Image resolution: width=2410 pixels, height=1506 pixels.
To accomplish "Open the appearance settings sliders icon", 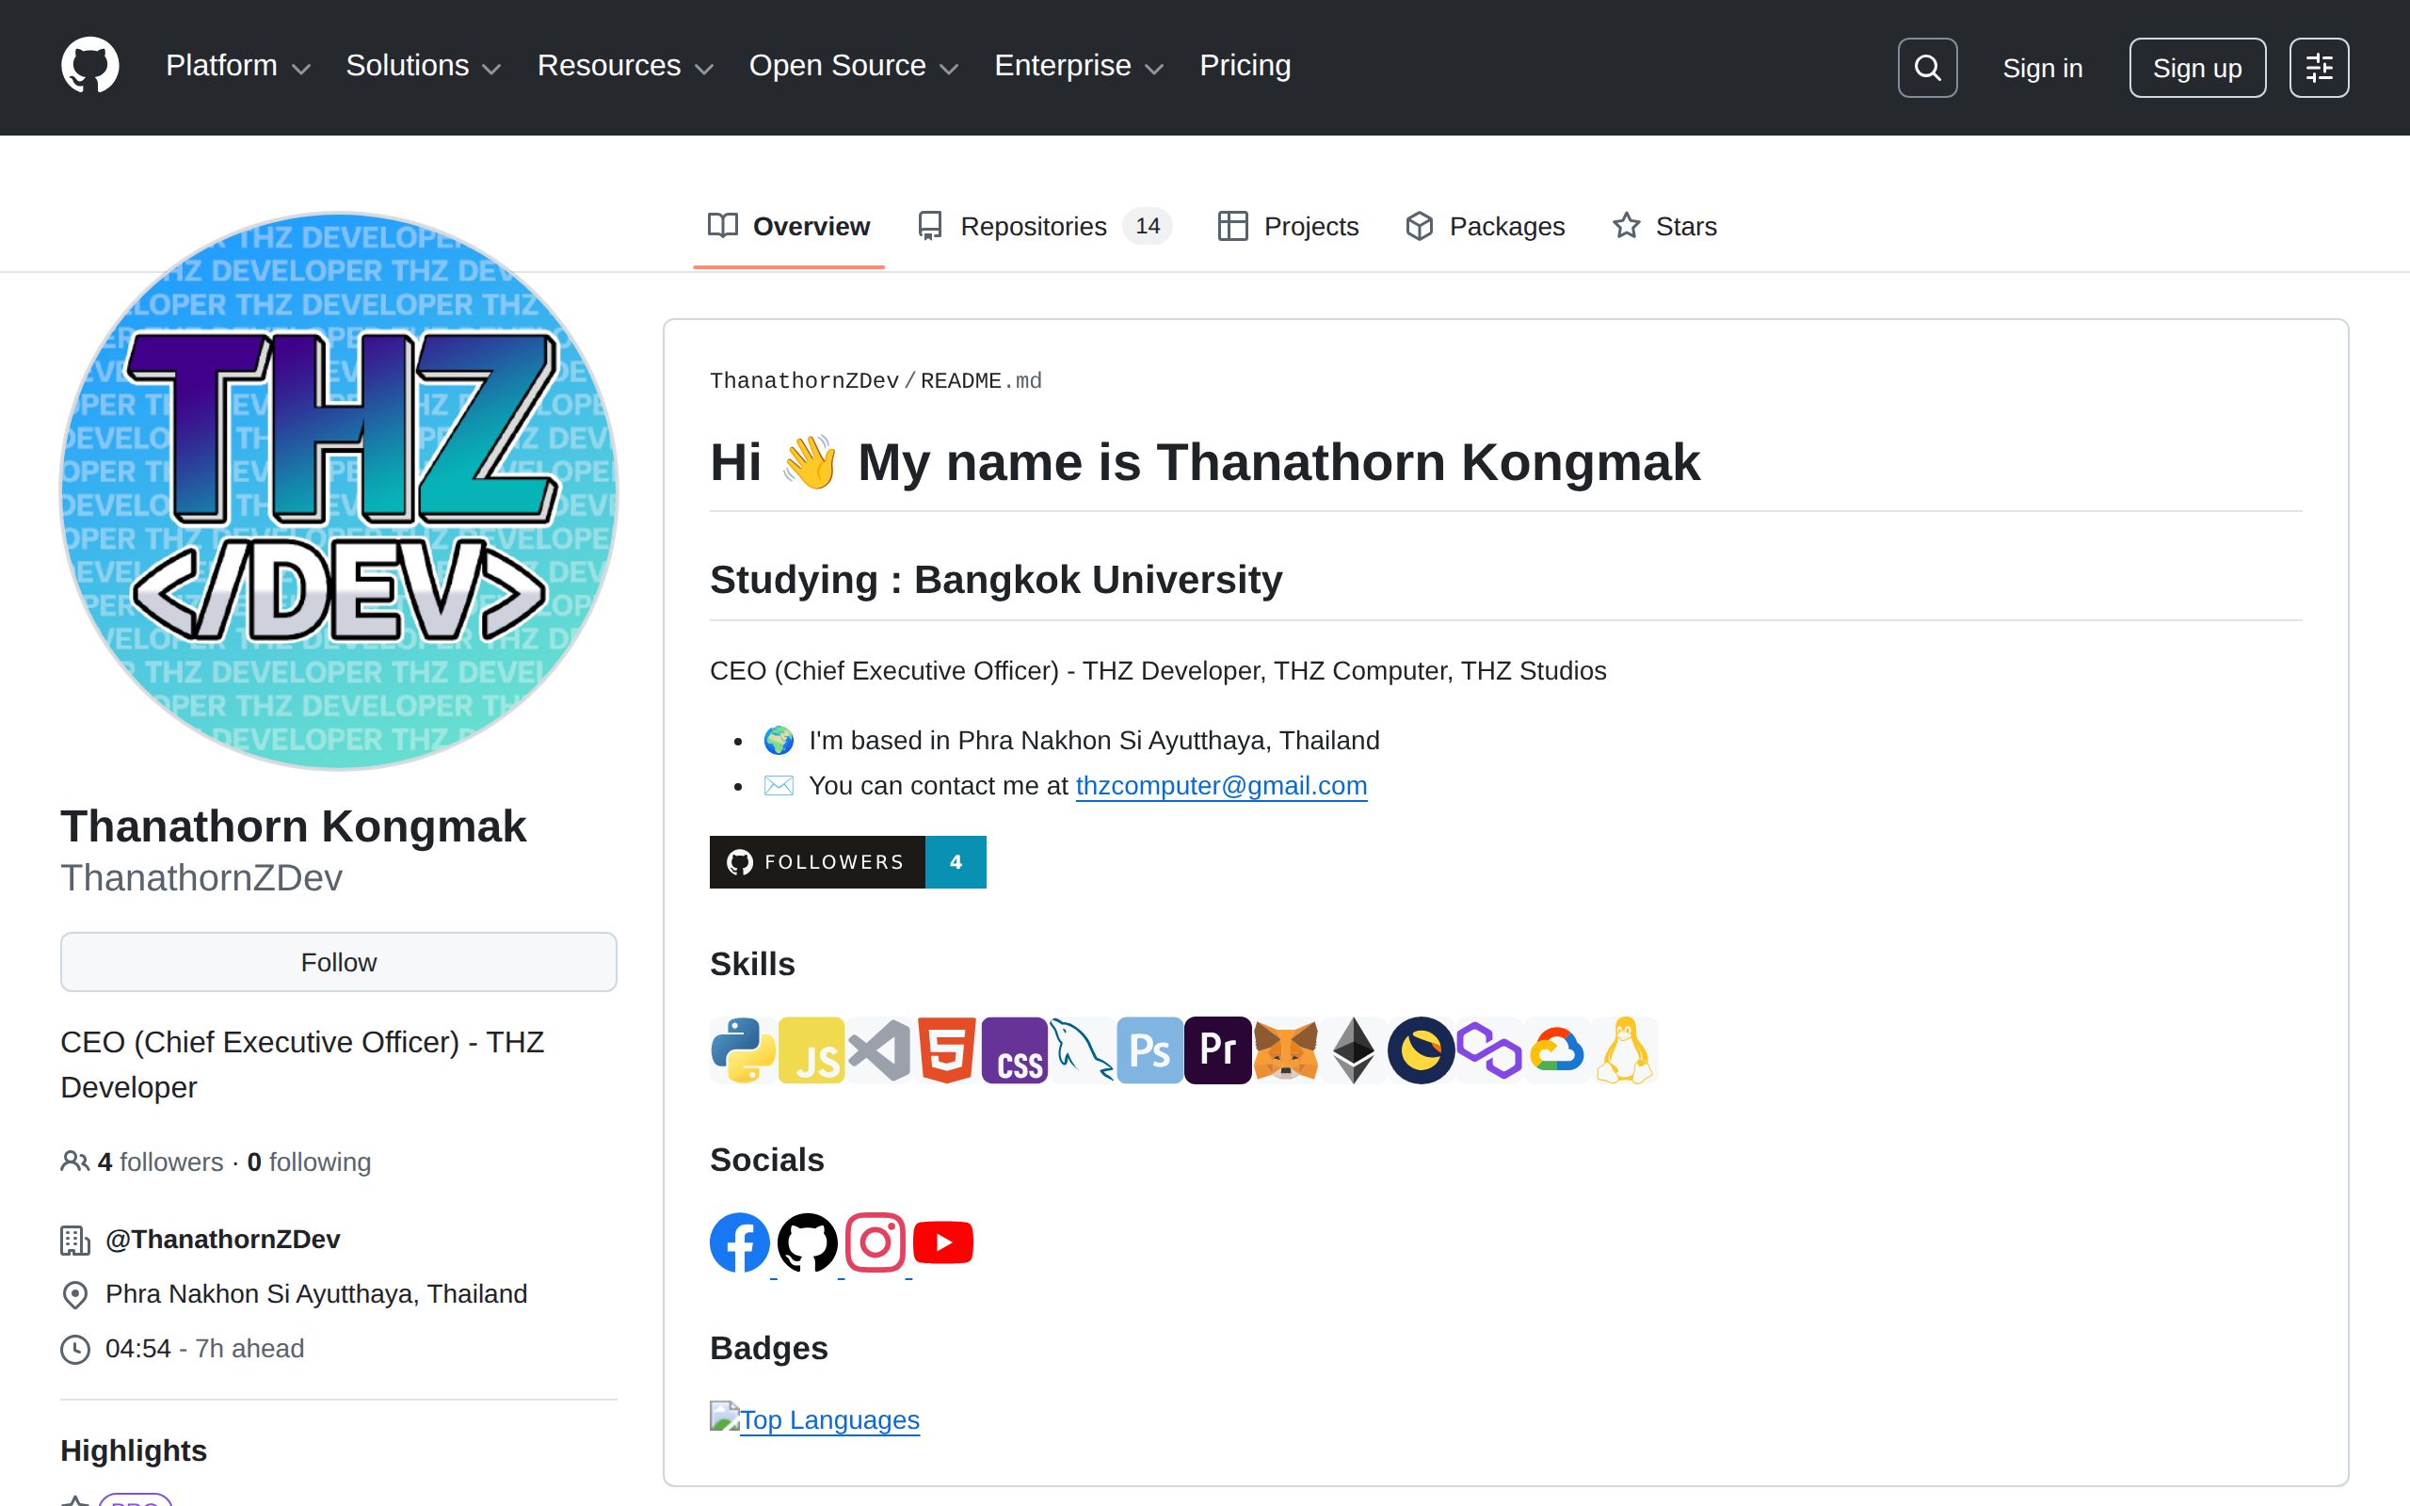I will (2319, 68).
